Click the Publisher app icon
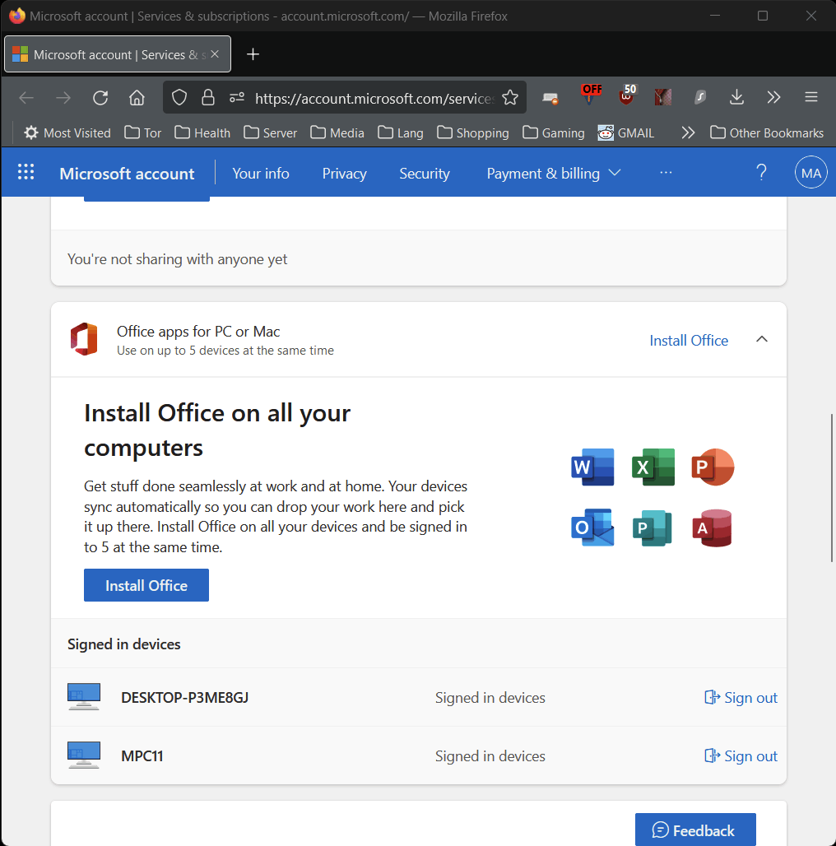 point(653,528)
